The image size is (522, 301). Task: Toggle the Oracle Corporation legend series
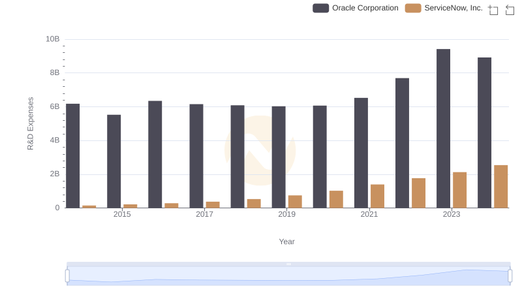[355, 8]
